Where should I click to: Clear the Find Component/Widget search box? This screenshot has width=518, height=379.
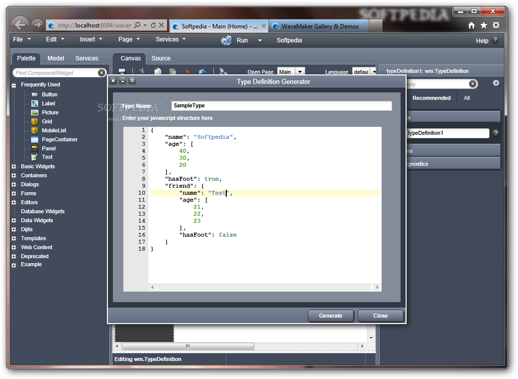tap(101, 72)
